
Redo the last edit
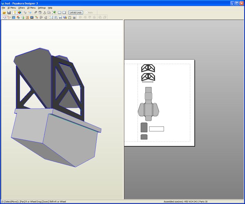pos(30,12)
